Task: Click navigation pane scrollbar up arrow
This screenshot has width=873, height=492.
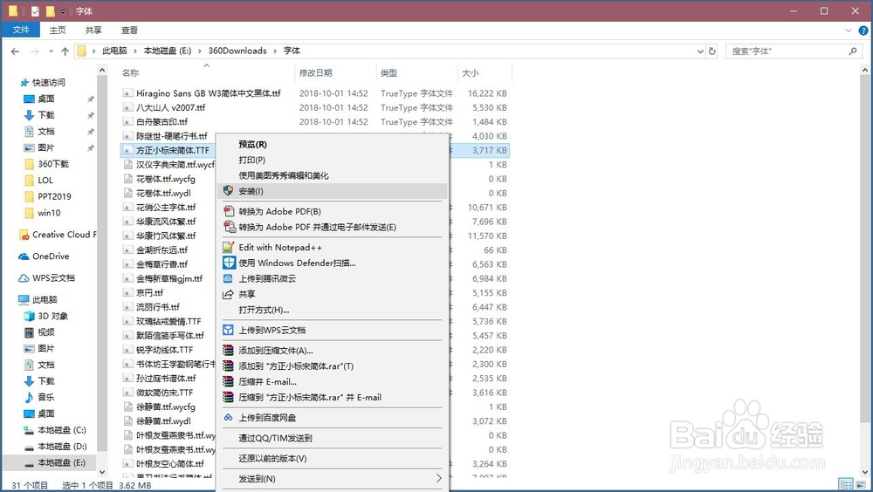Action: coord(102,70)
